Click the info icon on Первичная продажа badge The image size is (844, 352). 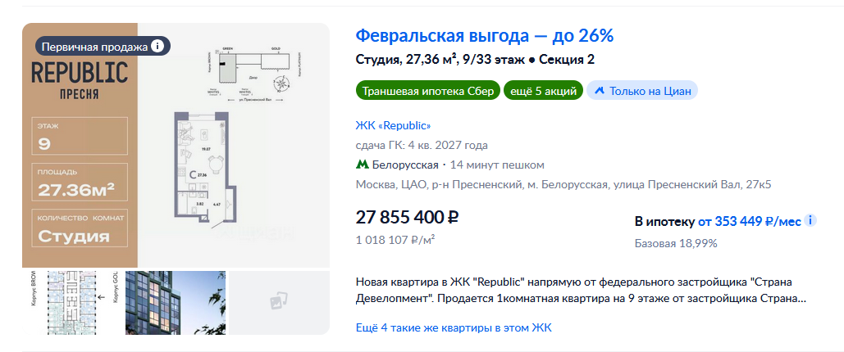pyautogui.click(x=158, y=46)
